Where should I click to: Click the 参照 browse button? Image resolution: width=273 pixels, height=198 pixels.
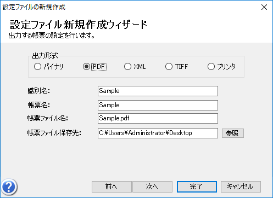pos(233,133)
